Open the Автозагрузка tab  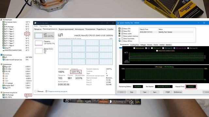point(79,29)
